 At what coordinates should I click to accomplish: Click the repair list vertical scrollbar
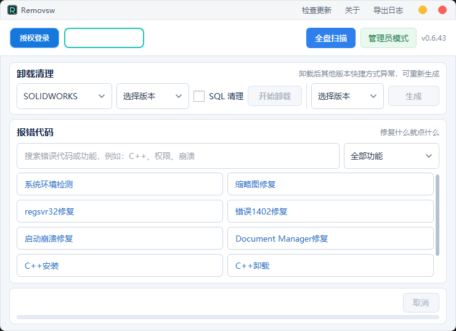[438, 215]
